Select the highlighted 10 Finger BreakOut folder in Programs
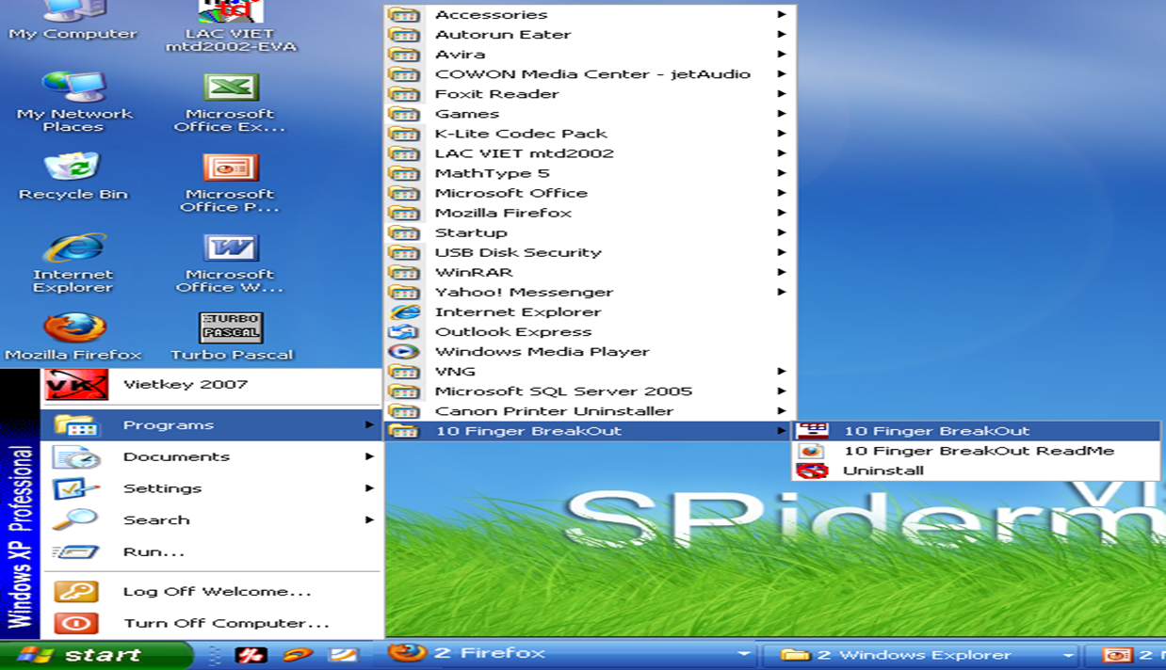 [590, 431]
